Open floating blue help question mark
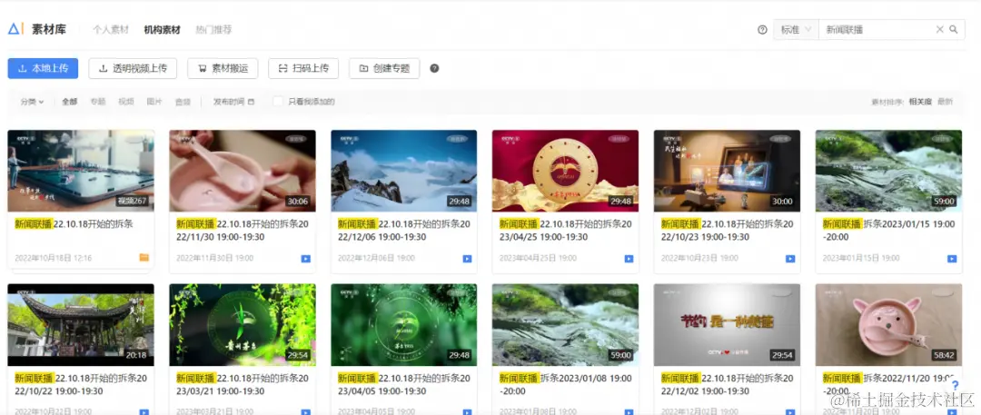This screenshot has height=415, width=981. pos(956,386)
